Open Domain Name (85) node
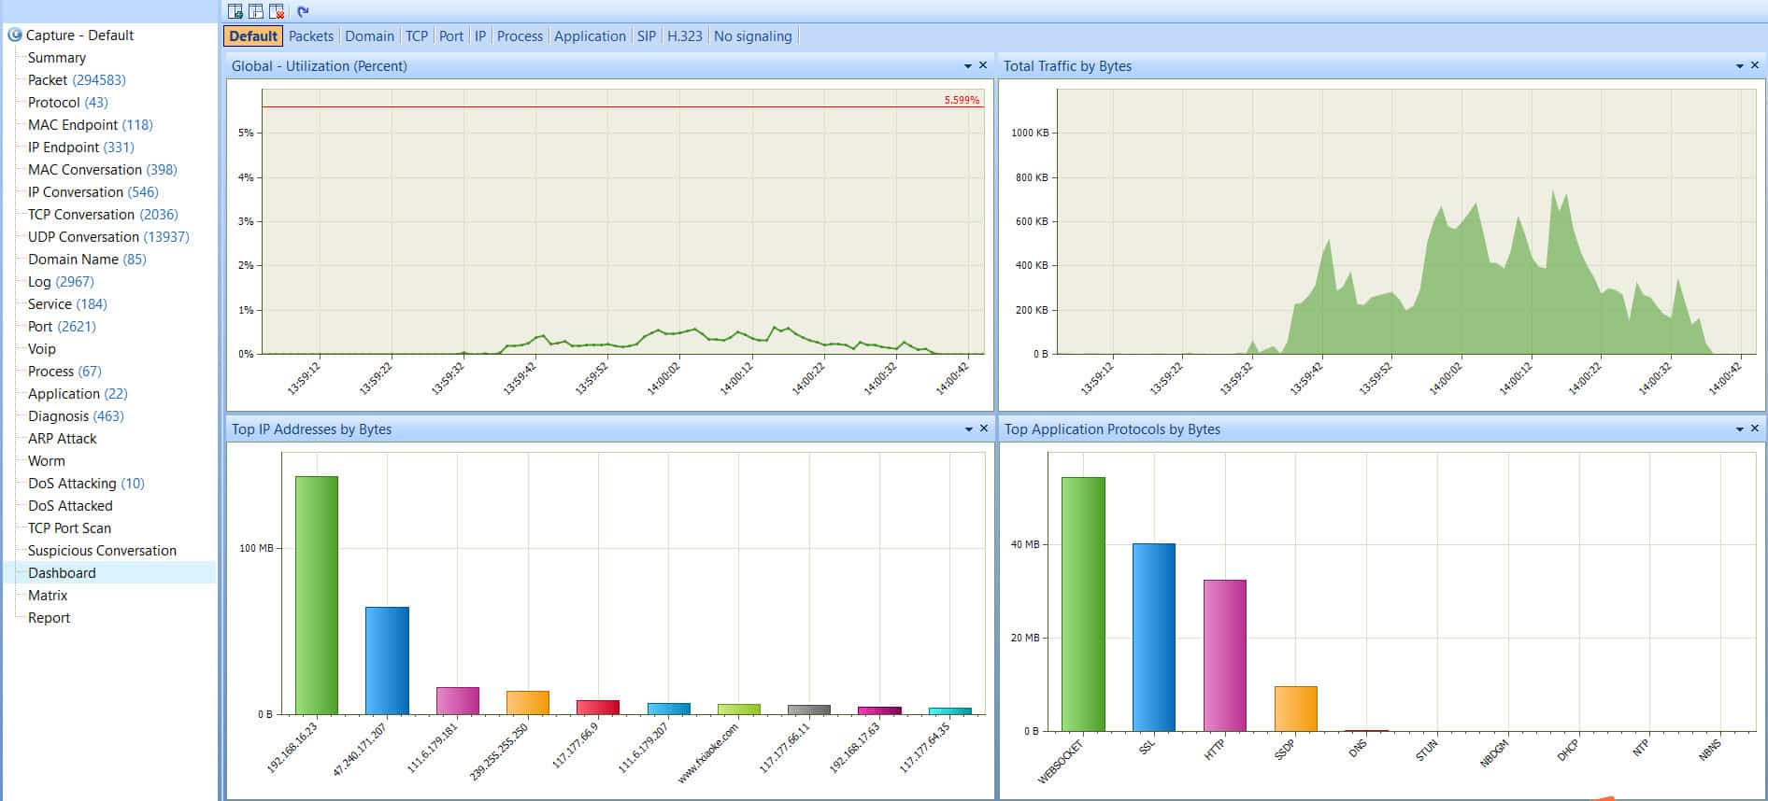Screen dimensions: 1768x801 click(87, 260)
